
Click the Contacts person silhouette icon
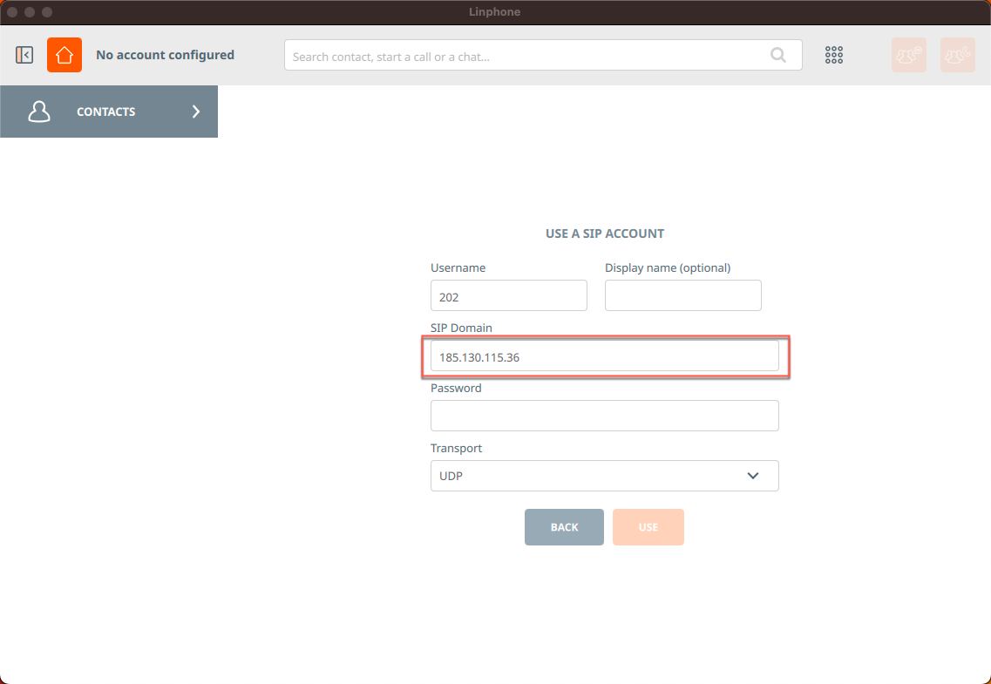click(39, 112)
